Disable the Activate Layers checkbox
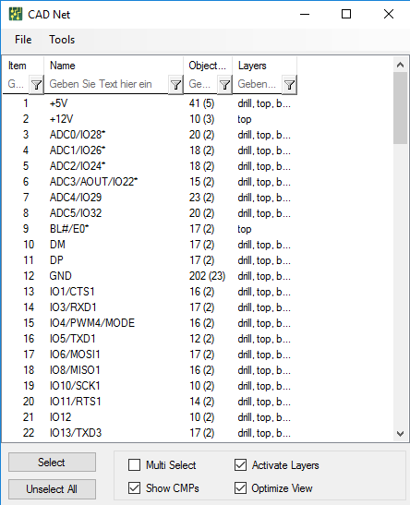410x505 pixels. (x=241, y=465)
